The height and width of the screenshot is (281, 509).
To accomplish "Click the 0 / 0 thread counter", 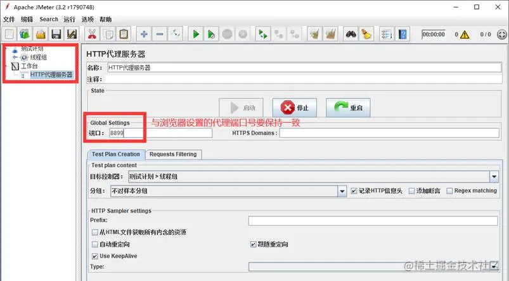I will tap(486, 34).
